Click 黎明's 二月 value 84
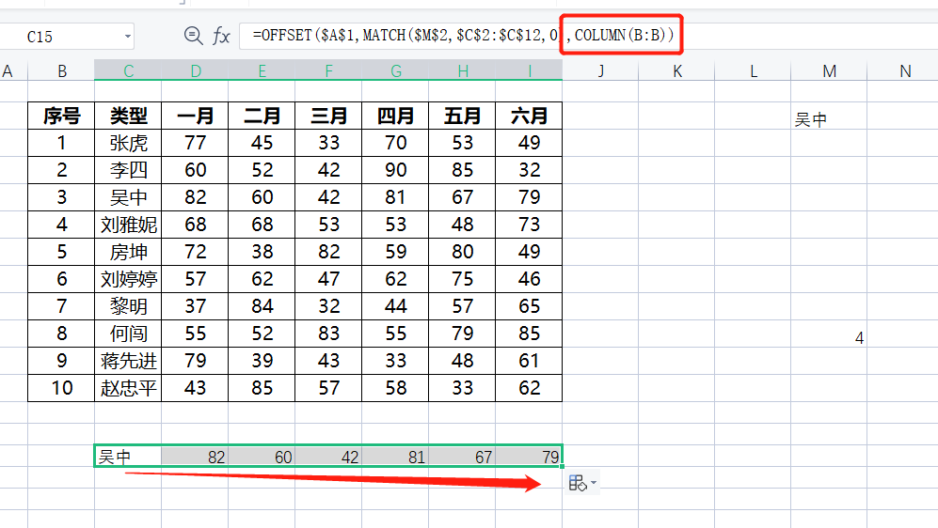 click(262, 306)
